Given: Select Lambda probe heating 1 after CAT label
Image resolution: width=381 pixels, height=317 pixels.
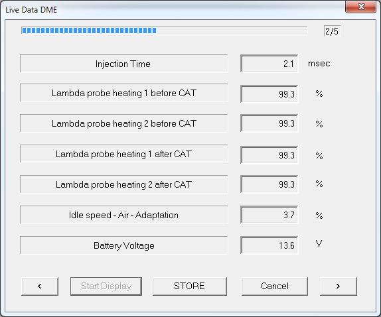Looking at the screenshot, I should (x=124, y=154).
